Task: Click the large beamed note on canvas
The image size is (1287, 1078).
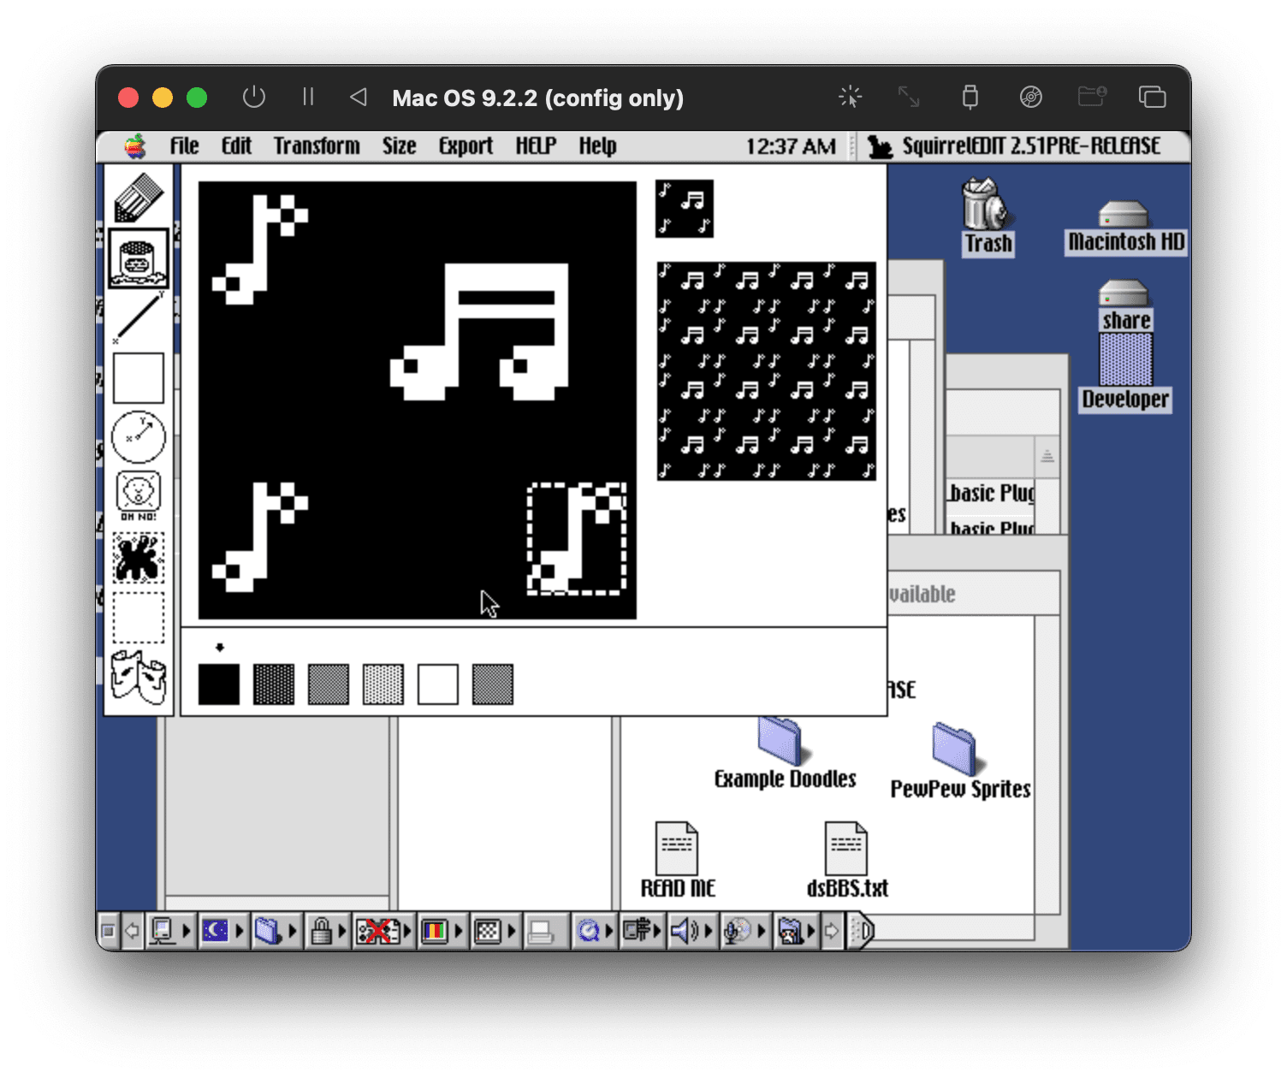Action: click(x=479, y=332)
